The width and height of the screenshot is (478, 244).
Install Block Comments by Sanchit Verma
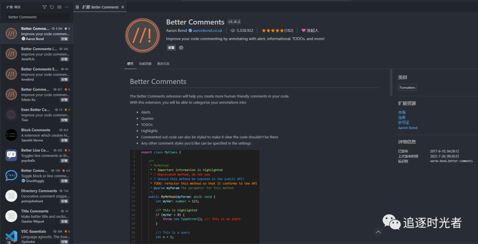(x=64, y=141)
